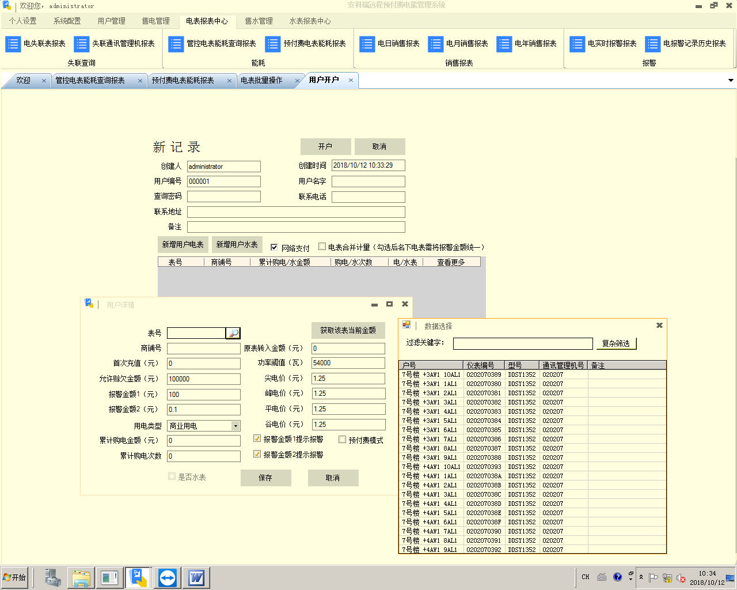
Task: Open the 系统配置 menu
Action: pyautogui.click(x=67, y=21)
